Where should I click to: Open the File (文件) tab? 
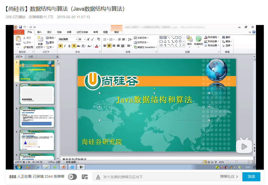(19, 32)
